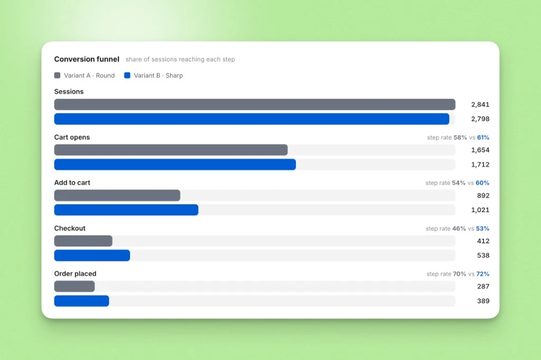
Task: Click the Order placed value 389
Action: 483,301
